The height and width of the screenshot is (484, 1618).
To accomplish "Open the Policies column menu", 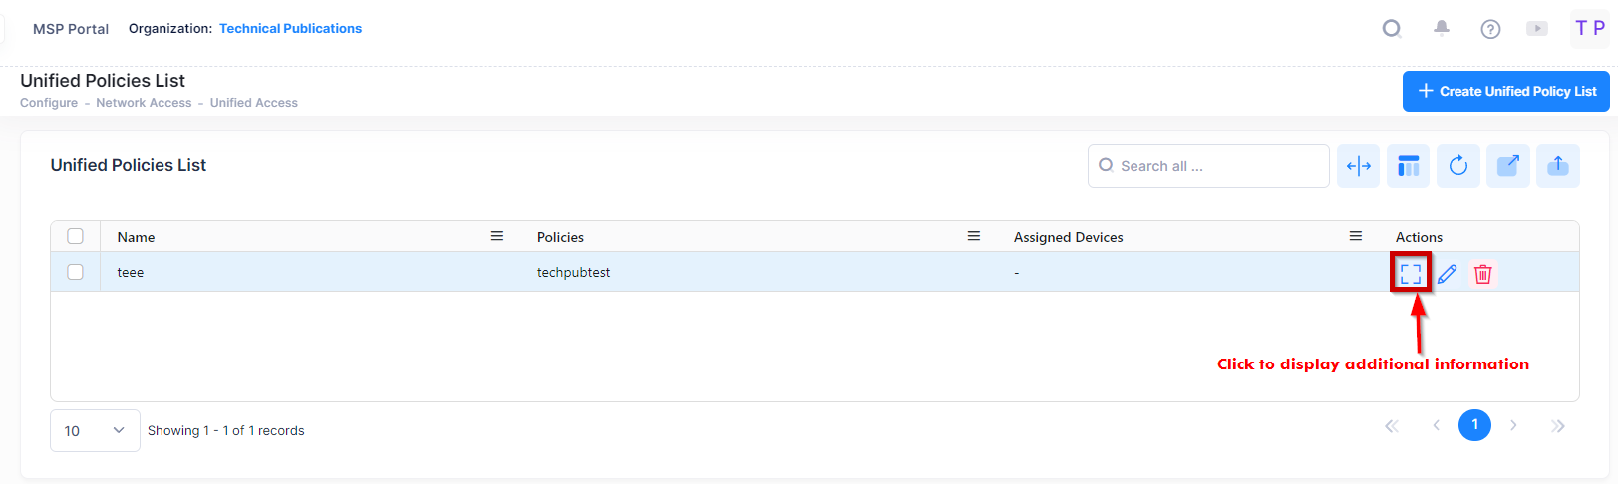I will (x=974, y=236).
